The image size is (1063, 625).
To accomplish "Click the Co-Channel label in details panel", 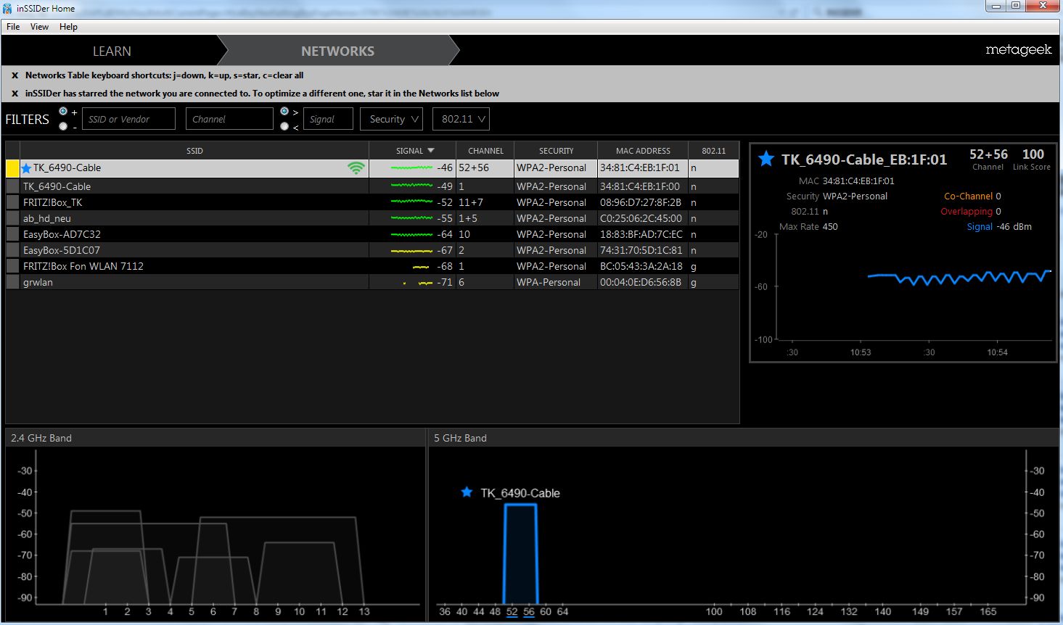I will coord(968,196).
